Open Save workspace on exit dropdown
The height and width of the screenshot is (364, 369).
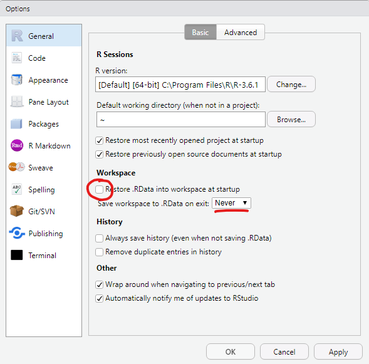tap(231, 203)
